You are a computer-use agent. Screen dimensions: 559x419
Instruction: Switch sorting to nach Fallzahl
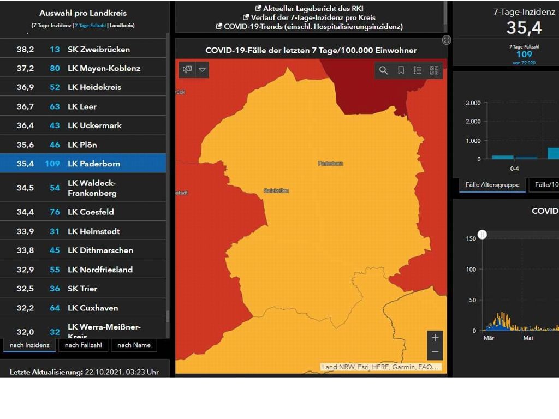coord(83,345)
